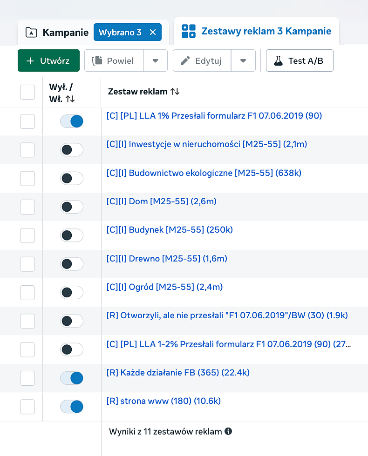Image resolution: width=368 pixels, height=456 pixels.
Task: Expand the Powiel dropdown arrow
Action: [156, 60]
